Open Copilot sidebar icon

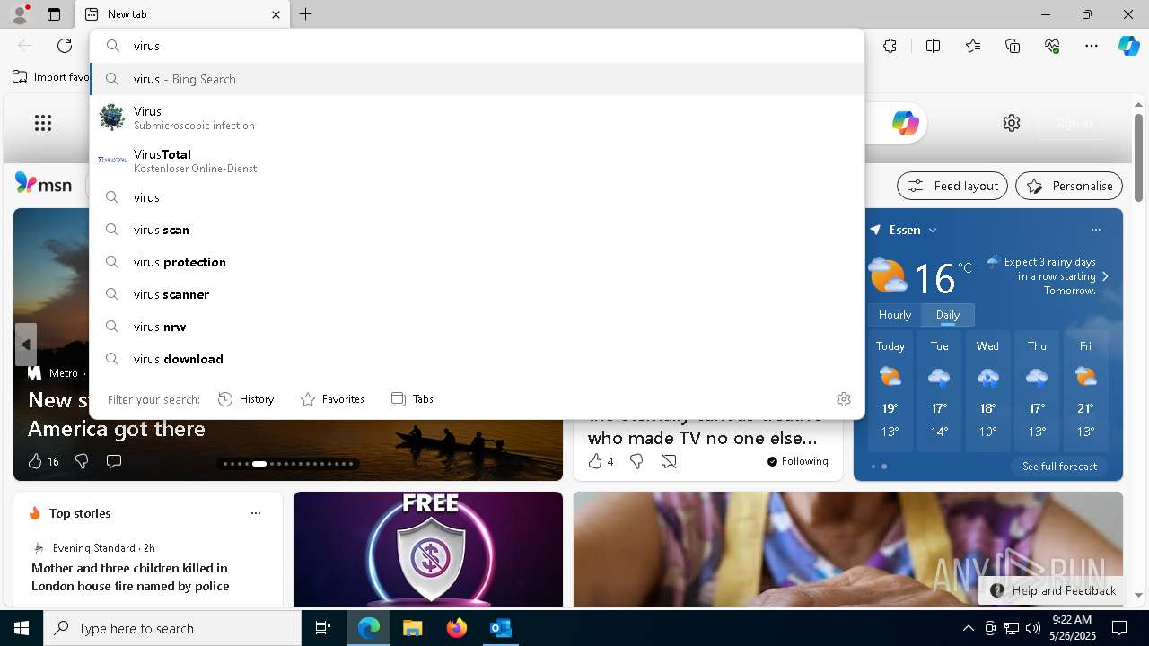(x=1128, y=46)
